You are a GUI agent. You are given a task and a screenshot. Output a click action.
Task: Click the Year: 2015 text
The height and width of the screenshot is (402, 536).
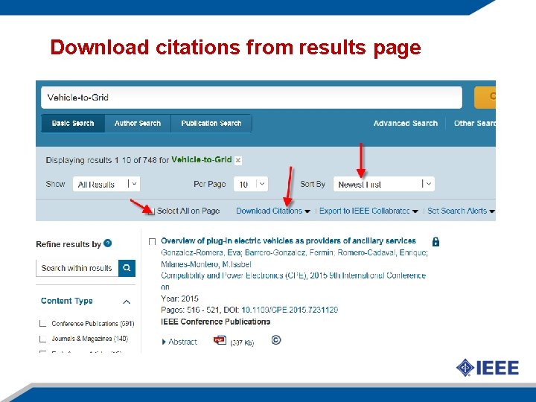click(x=179, y=299)
